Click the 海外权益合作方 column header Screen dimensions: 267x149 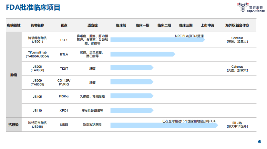click(237, 25)
